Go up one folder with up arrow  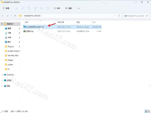[15, 16]
